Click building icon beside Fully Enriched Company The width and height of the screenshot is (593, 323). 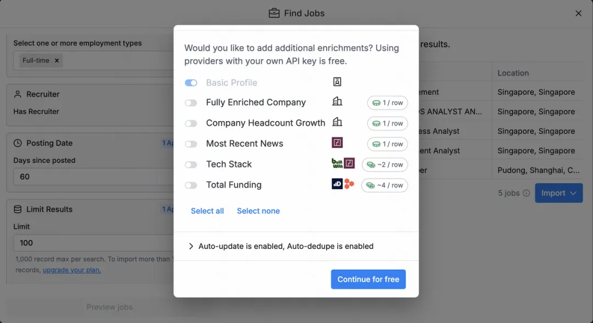coord(337,101)
